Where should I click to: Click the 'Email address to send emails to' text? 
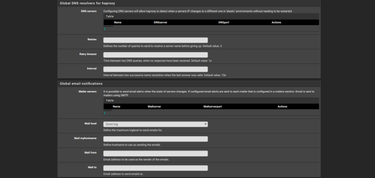coord(123,174)
